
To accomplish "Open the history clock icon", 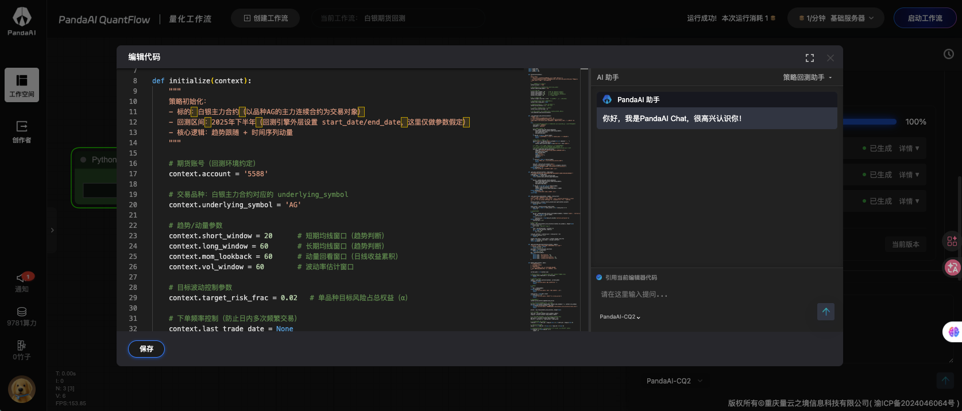I will (x=949, y=54).
